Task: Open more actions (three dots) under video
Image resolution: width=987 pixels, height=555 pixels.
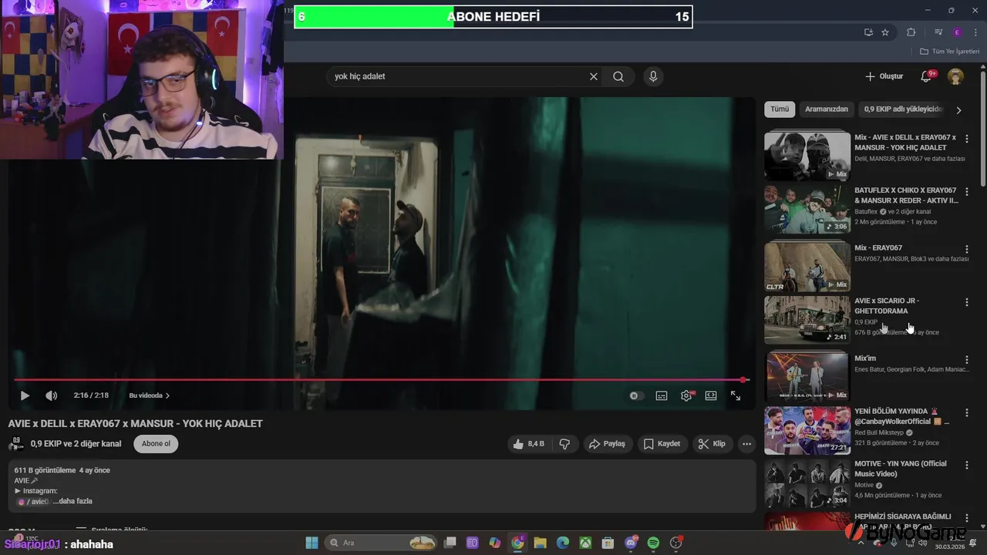Action: coord(746,444)
